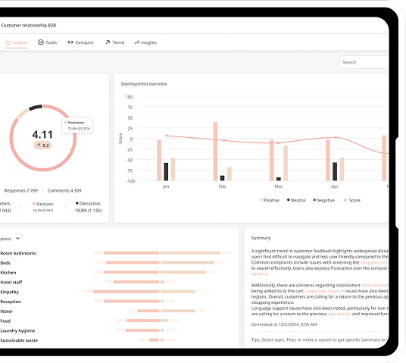Click the Trend arrow icon

108,42
